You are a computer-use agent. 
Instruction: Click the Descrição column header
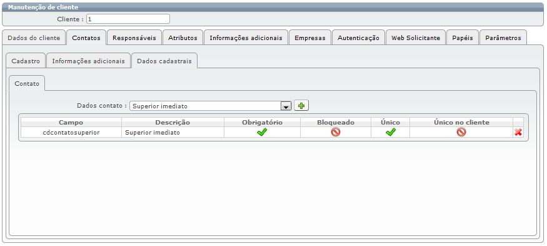point(173,122)
